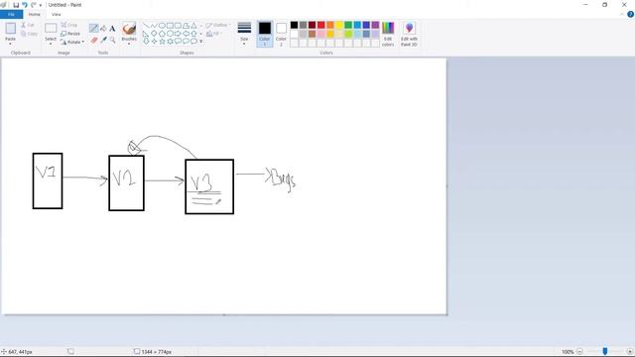The height and width of the screenshot is (357, 635).
Task: Click the Paste clipboard icon
Action: coord(11,29)
